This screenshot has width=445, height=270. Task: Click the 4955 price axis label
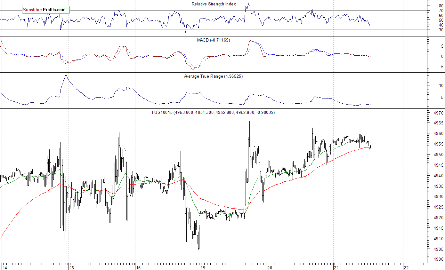tap(439, 144)
